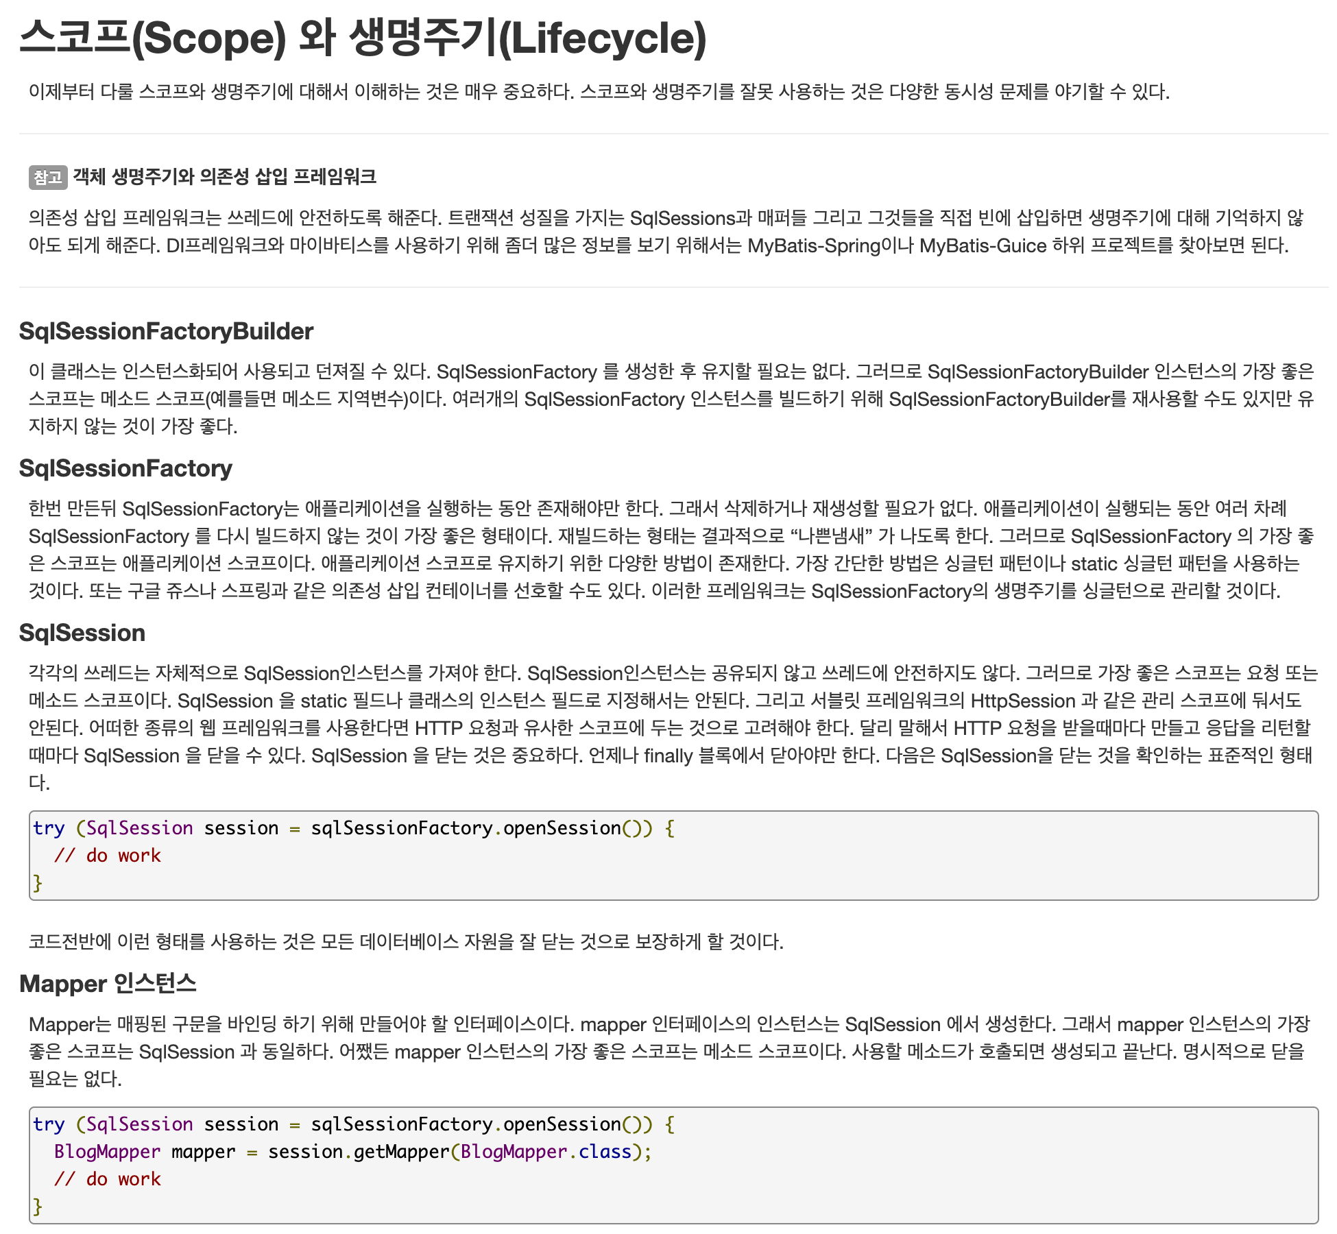1337x1234 pixels.
Task: Click the MyBatis-Spring text in the note paragraph
Action: (814, 245)
